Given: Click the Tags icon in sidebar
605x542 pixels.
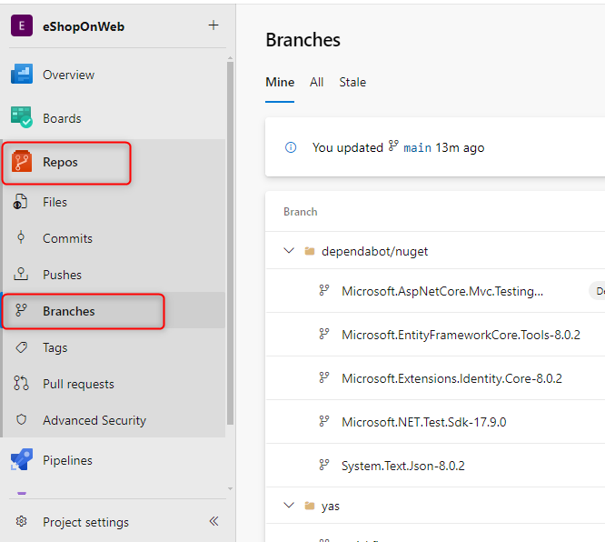Looking at the screenshot, I should point(21,347).
